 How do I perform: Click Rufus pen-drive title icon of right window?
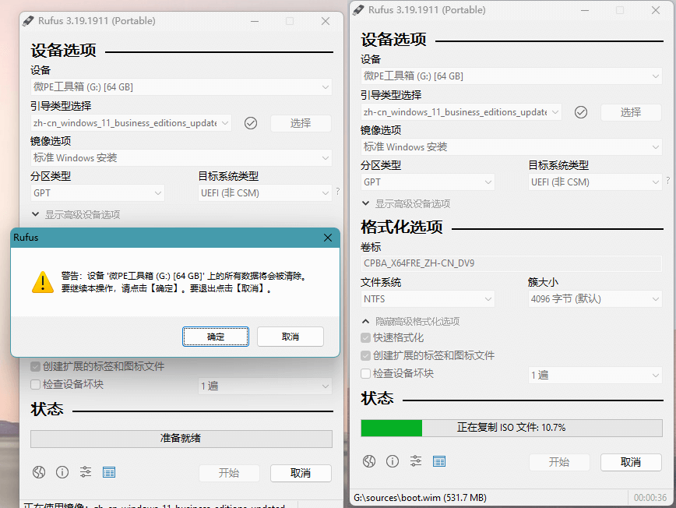click(358, 10)
